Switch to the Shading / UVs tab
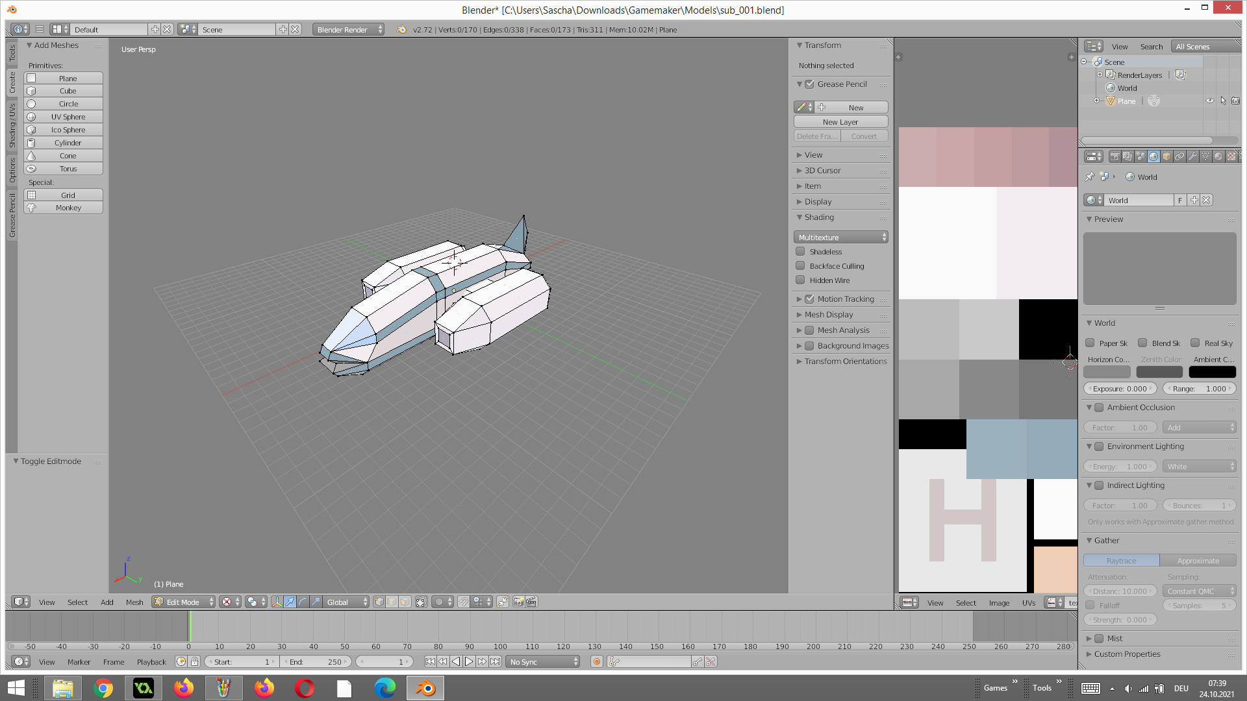The width and height of the screenshot is (1247, 701). click(x=12, y=125)
